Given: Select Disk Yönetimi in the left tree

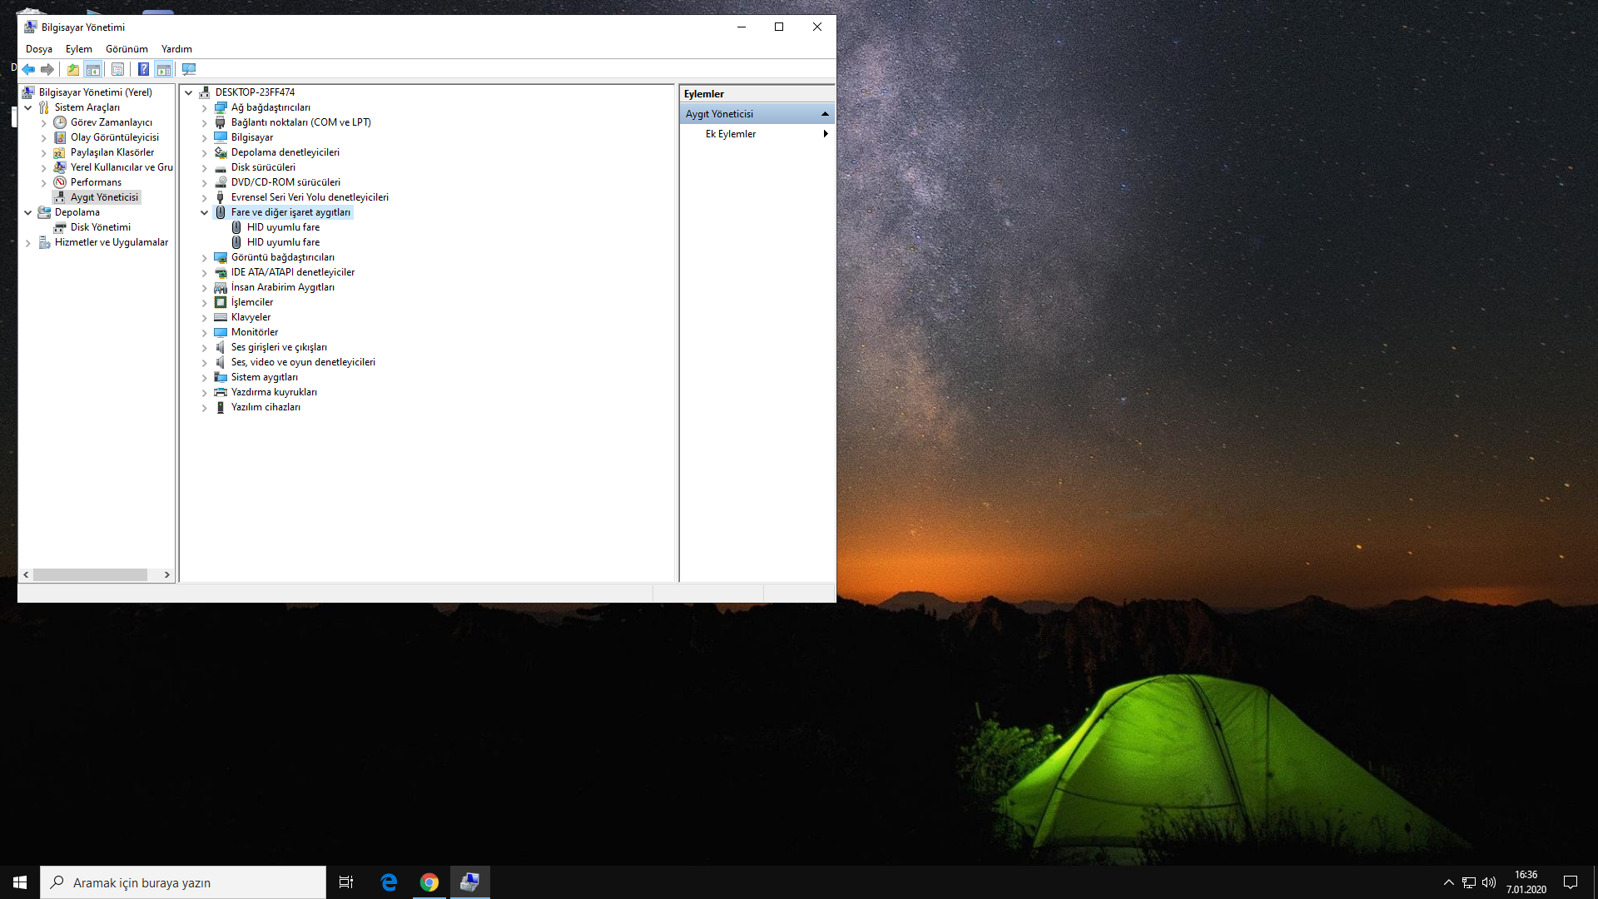Looking at the screenshot, I should point(100,227).
